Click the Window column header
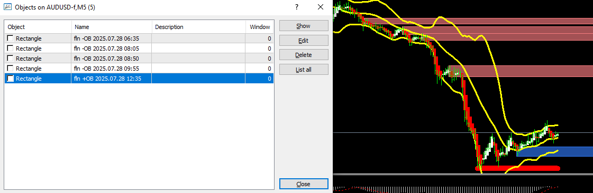The image size is (593, 193). (259, 27)
